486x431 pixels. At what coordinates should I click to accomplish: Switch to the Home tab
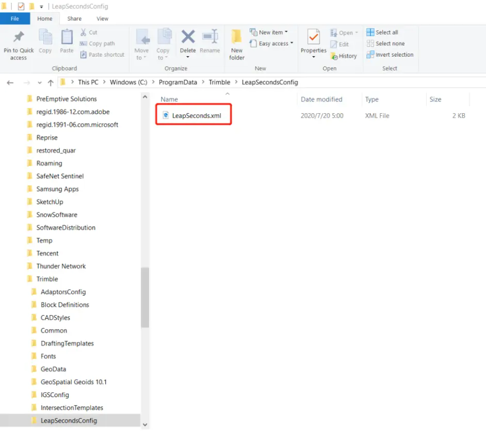pyautogui.click(x=45, y=18)
